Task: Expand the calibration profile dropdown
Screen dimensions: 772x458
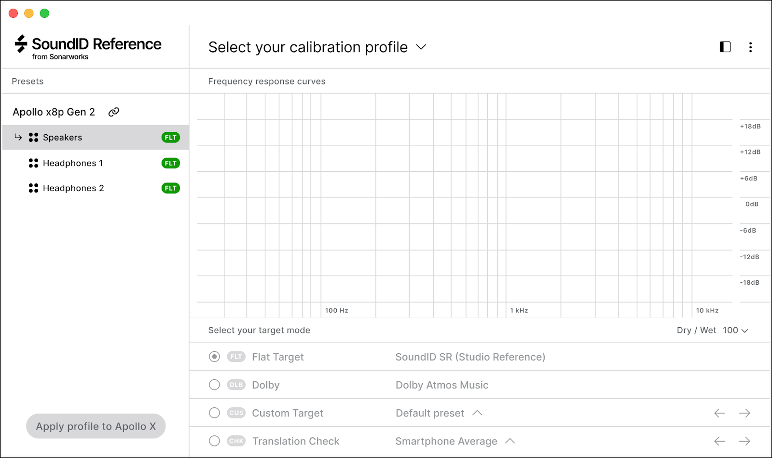Action: pos(421,47)
